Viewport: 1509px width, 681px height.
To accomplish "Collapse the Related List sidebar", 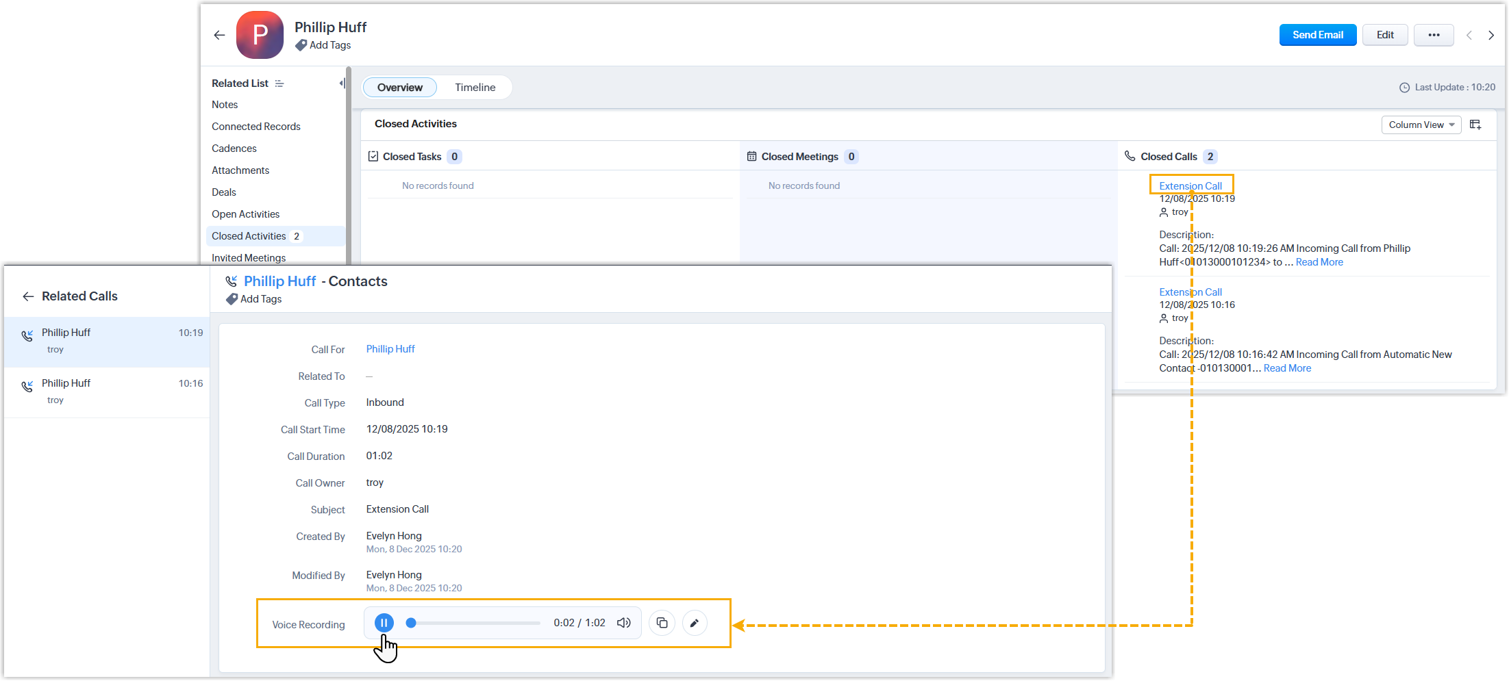I will point(342,83).
